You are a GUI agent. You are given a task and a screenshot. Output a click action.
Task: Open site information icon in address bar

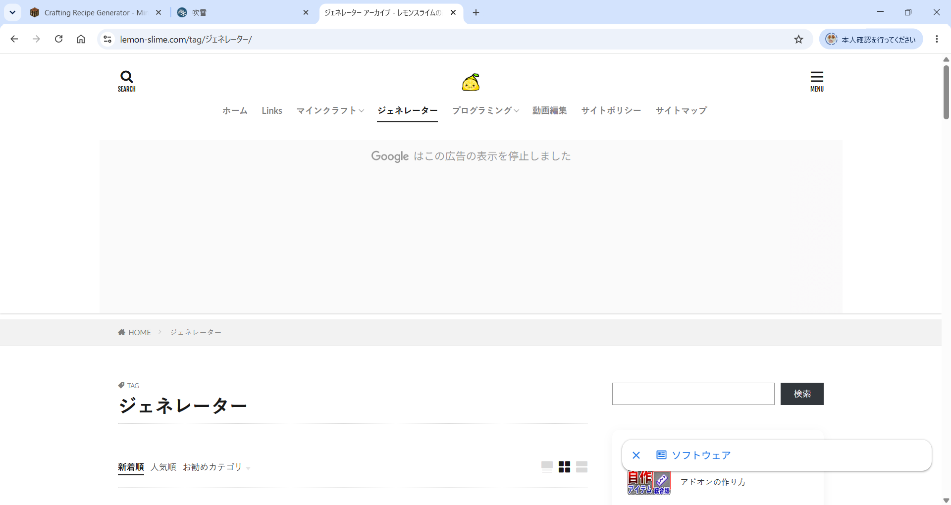pyautogui.click(x=107, y=39)
